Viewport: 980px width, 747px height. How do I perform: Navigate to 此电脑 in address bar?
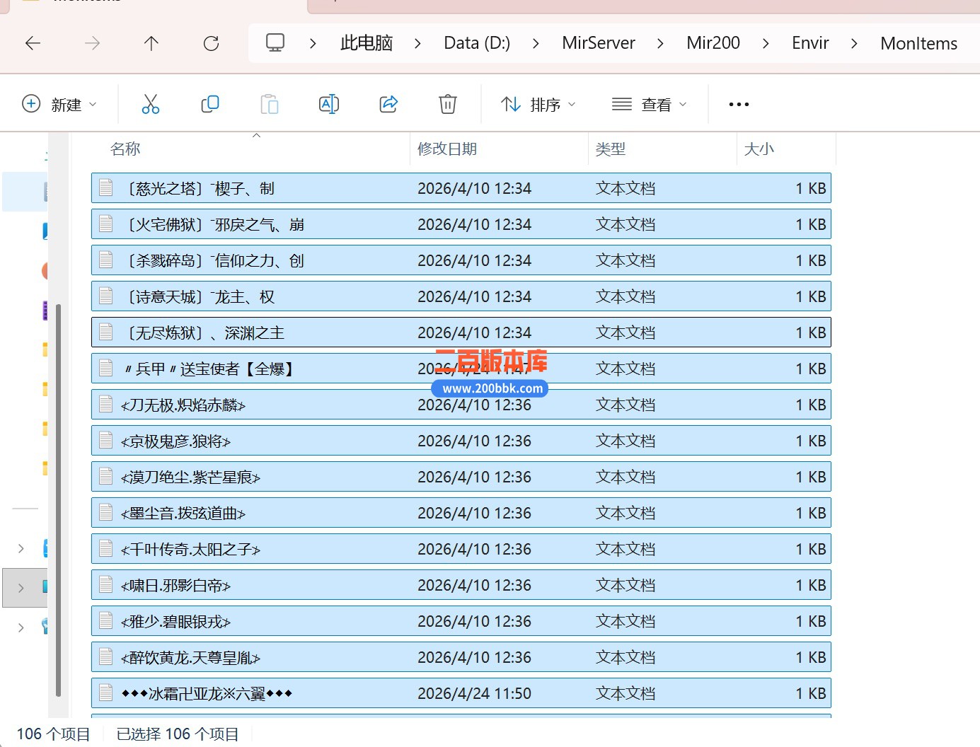click(x=366, y=43)
